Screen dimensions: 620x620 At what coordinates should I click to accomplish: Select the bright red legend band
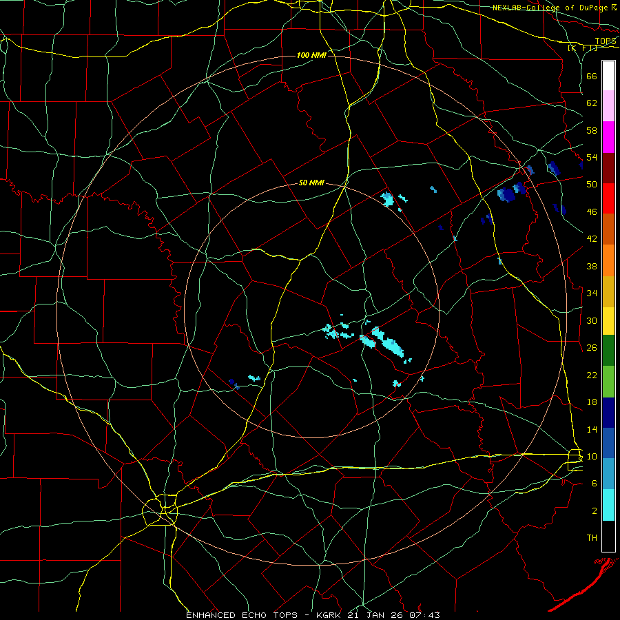[x=608, y=198]
